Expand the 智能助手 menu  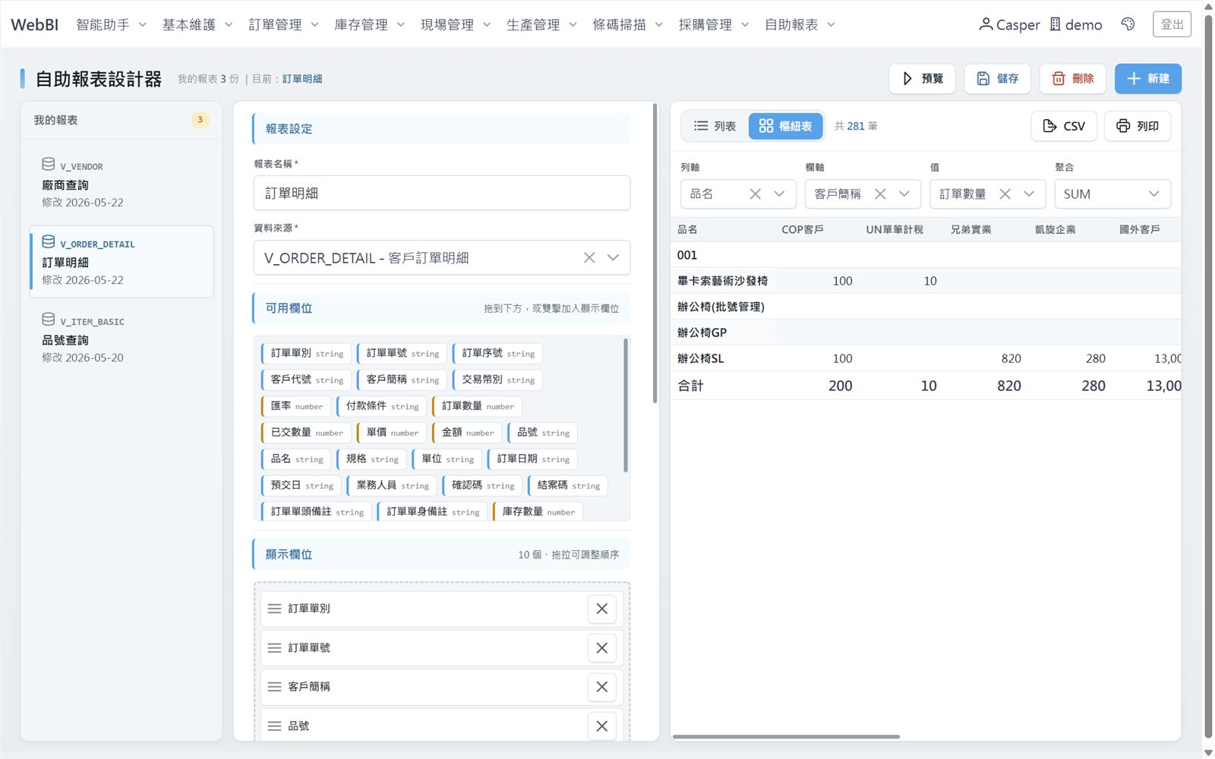point(112,25)
